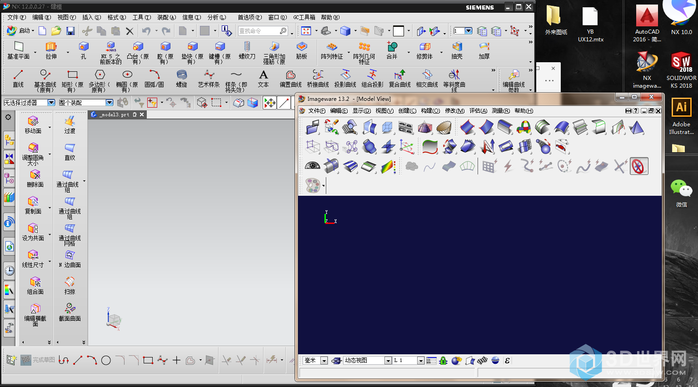The image size is (698, 387).
Task: Open the 测量(R) menu in Imageware
Action: pyautogui.click(x=501, y=111)
